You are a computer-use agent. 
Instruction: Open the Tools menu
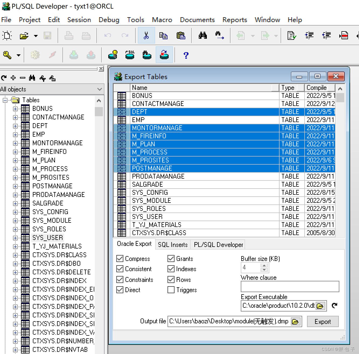pyautogui.click(x=135, y=20)
